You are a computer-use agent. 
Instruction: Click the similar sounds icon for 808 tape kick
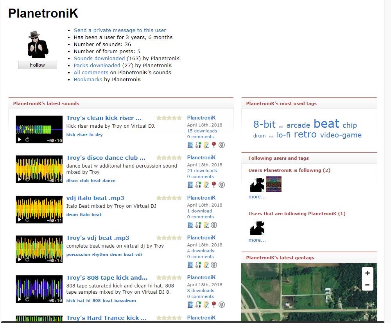click(190, 305)
